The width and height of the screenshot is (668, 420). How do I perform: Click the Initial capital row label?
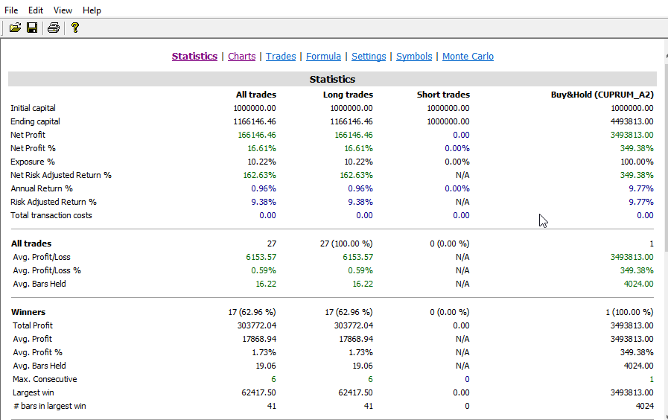(33, 108)
